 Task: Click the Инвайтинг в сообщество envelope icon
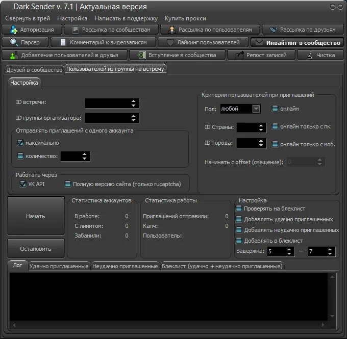(259, 42)
